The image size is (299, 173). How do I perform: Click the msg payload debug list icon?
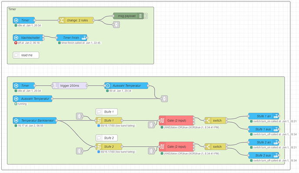[141, 16]
